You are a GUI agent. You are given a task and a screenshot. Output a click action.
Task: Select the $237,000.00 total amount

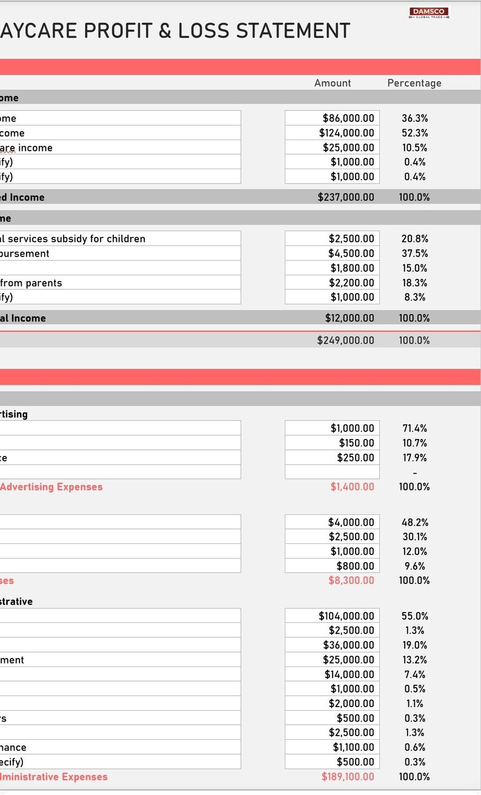(346, 197)
